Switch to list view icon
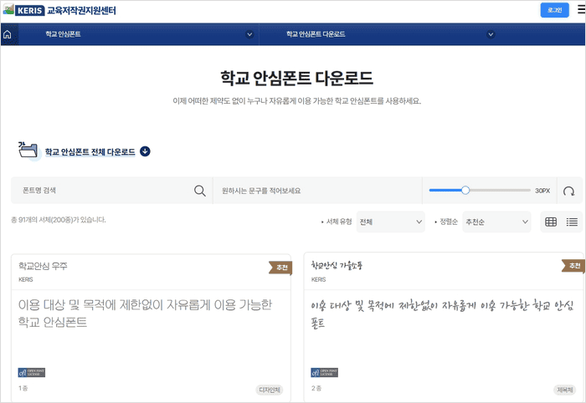 tap(572, 222)
